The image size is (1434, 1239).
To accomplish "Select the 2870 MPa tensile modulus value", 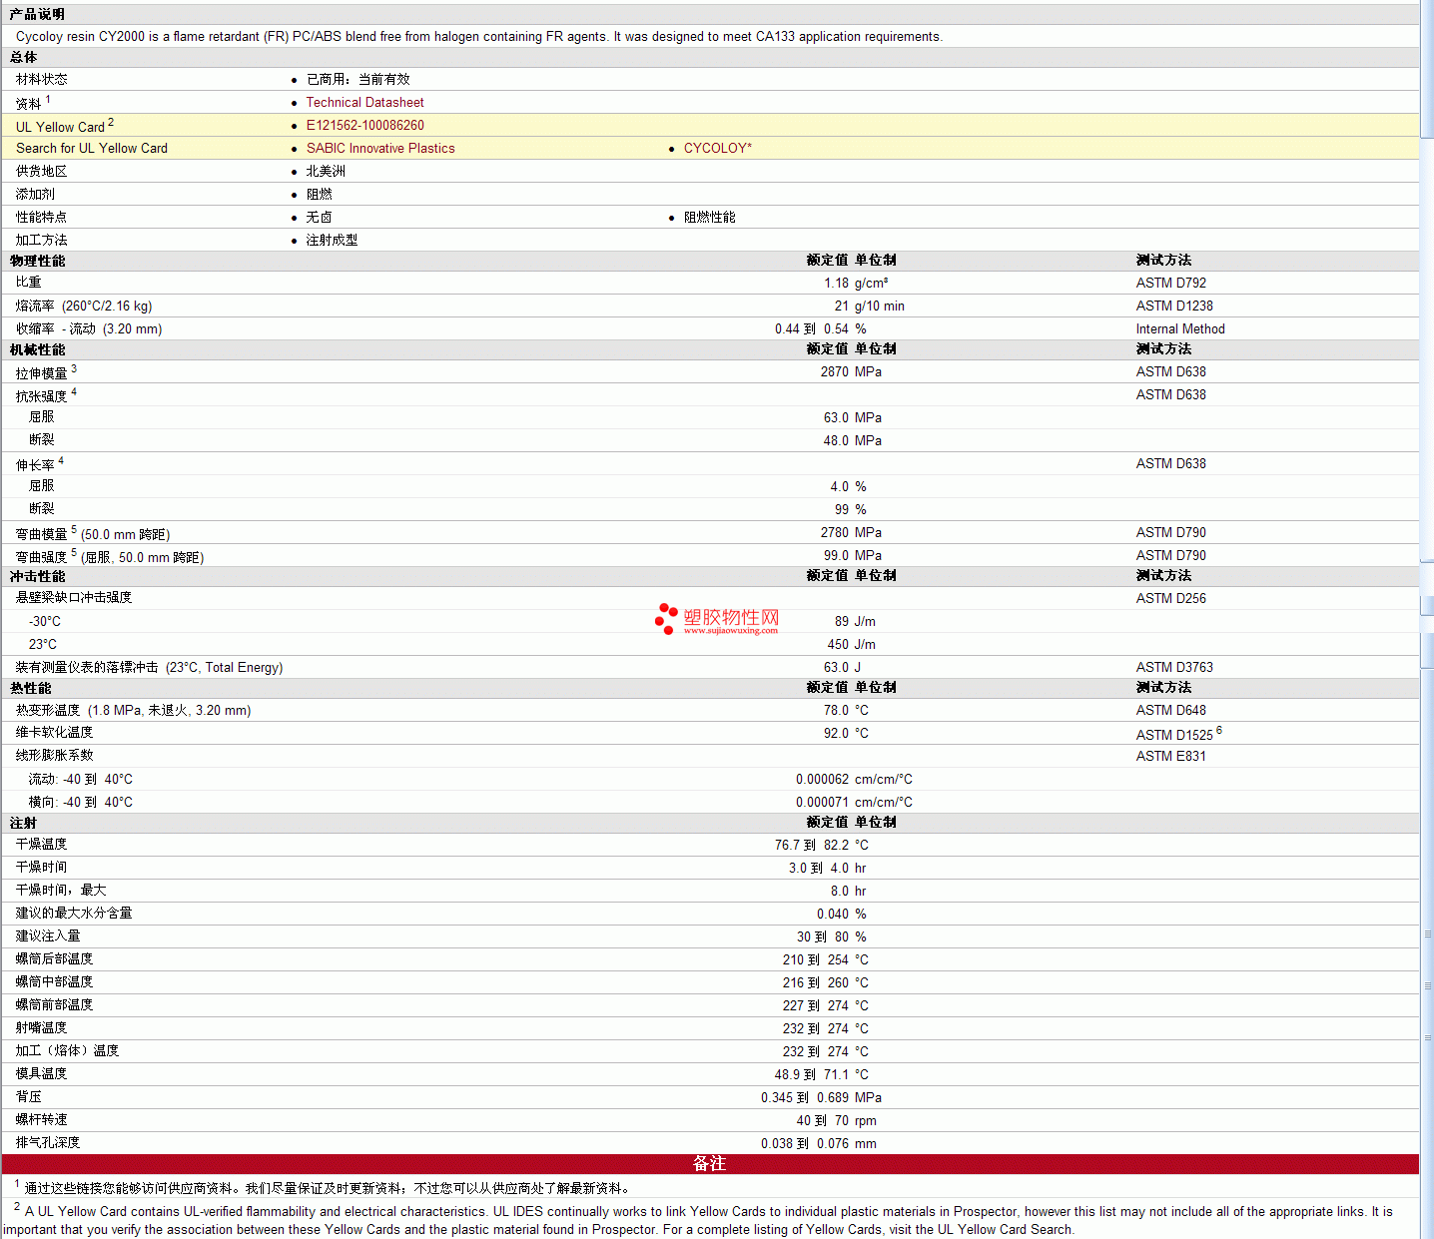I will [851, 371].
